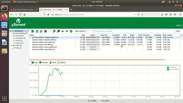Click the Up Speed legend swatch

(168, 67)
